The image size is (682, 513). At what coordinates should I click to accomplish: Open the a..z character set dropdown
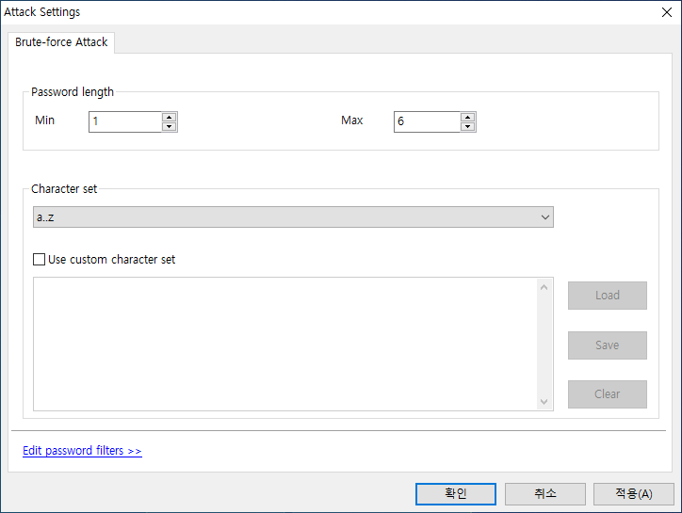pos(293,217)
